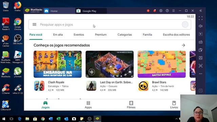Open Livros in bottom navigation
This screenshot has height=122, width=217.
pos(174,105)
